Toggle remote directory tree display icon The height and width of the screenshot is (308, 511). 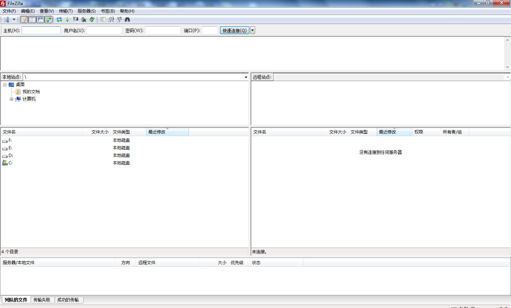click(40, 19)
